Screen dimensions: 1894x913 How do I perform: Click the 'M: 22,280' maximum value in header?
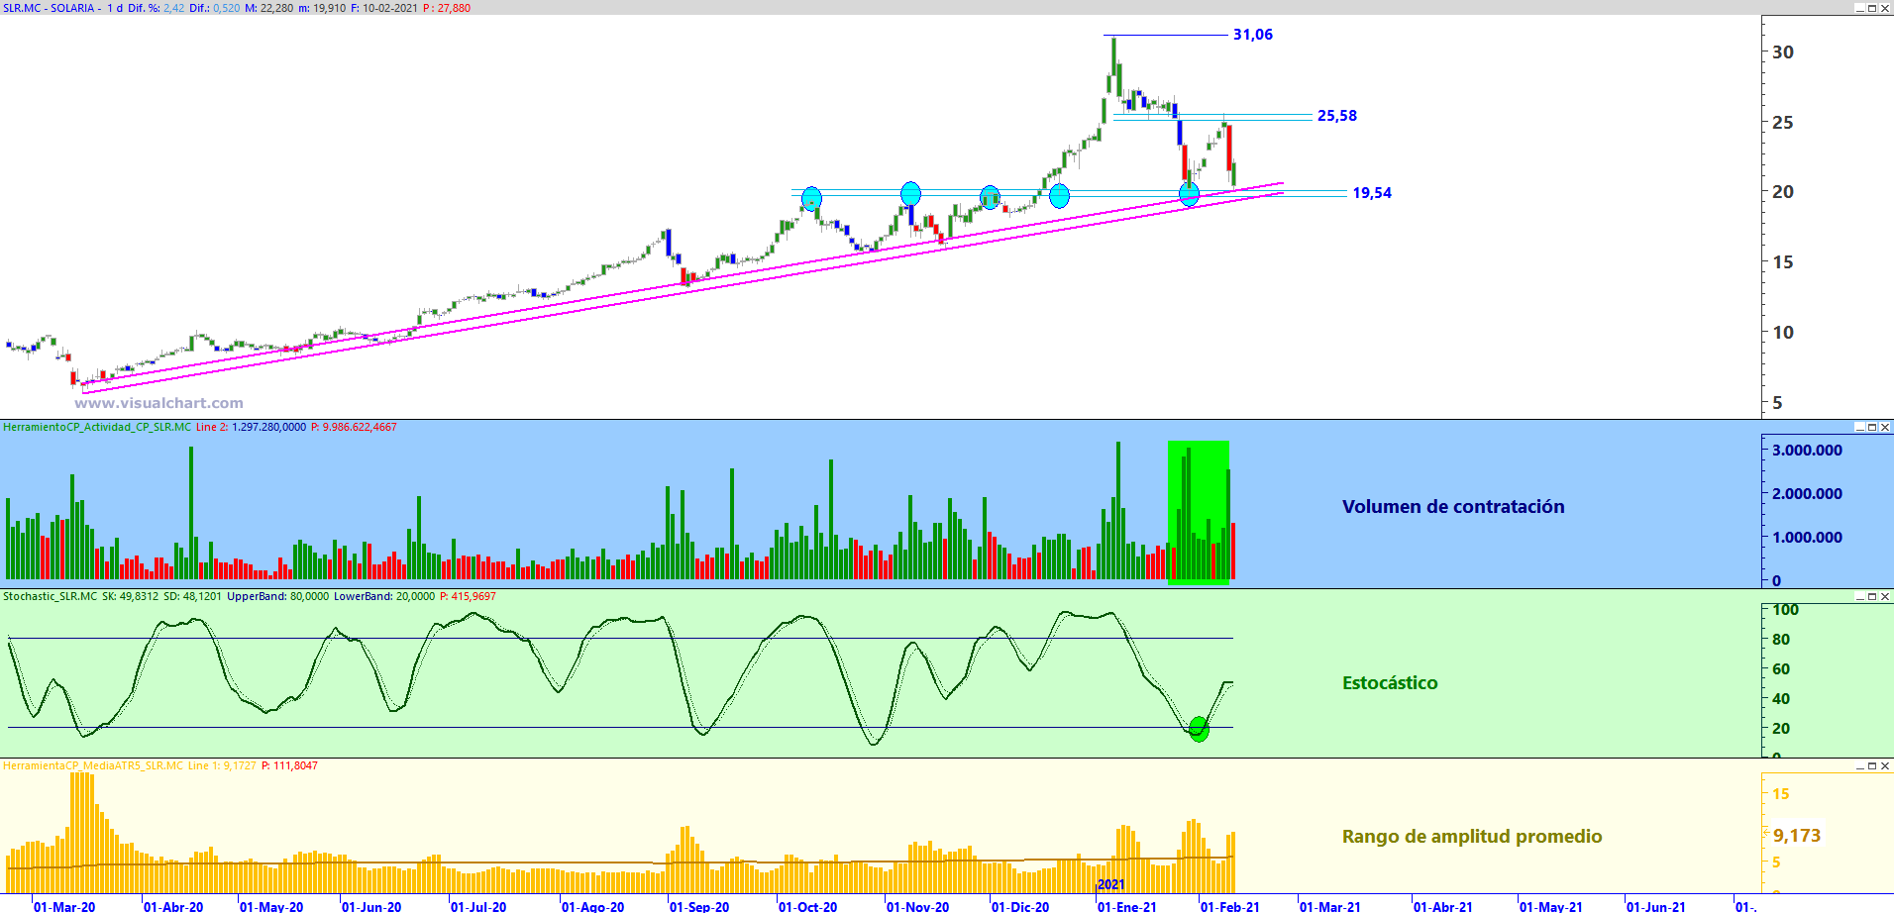click(x=269, y=8)
